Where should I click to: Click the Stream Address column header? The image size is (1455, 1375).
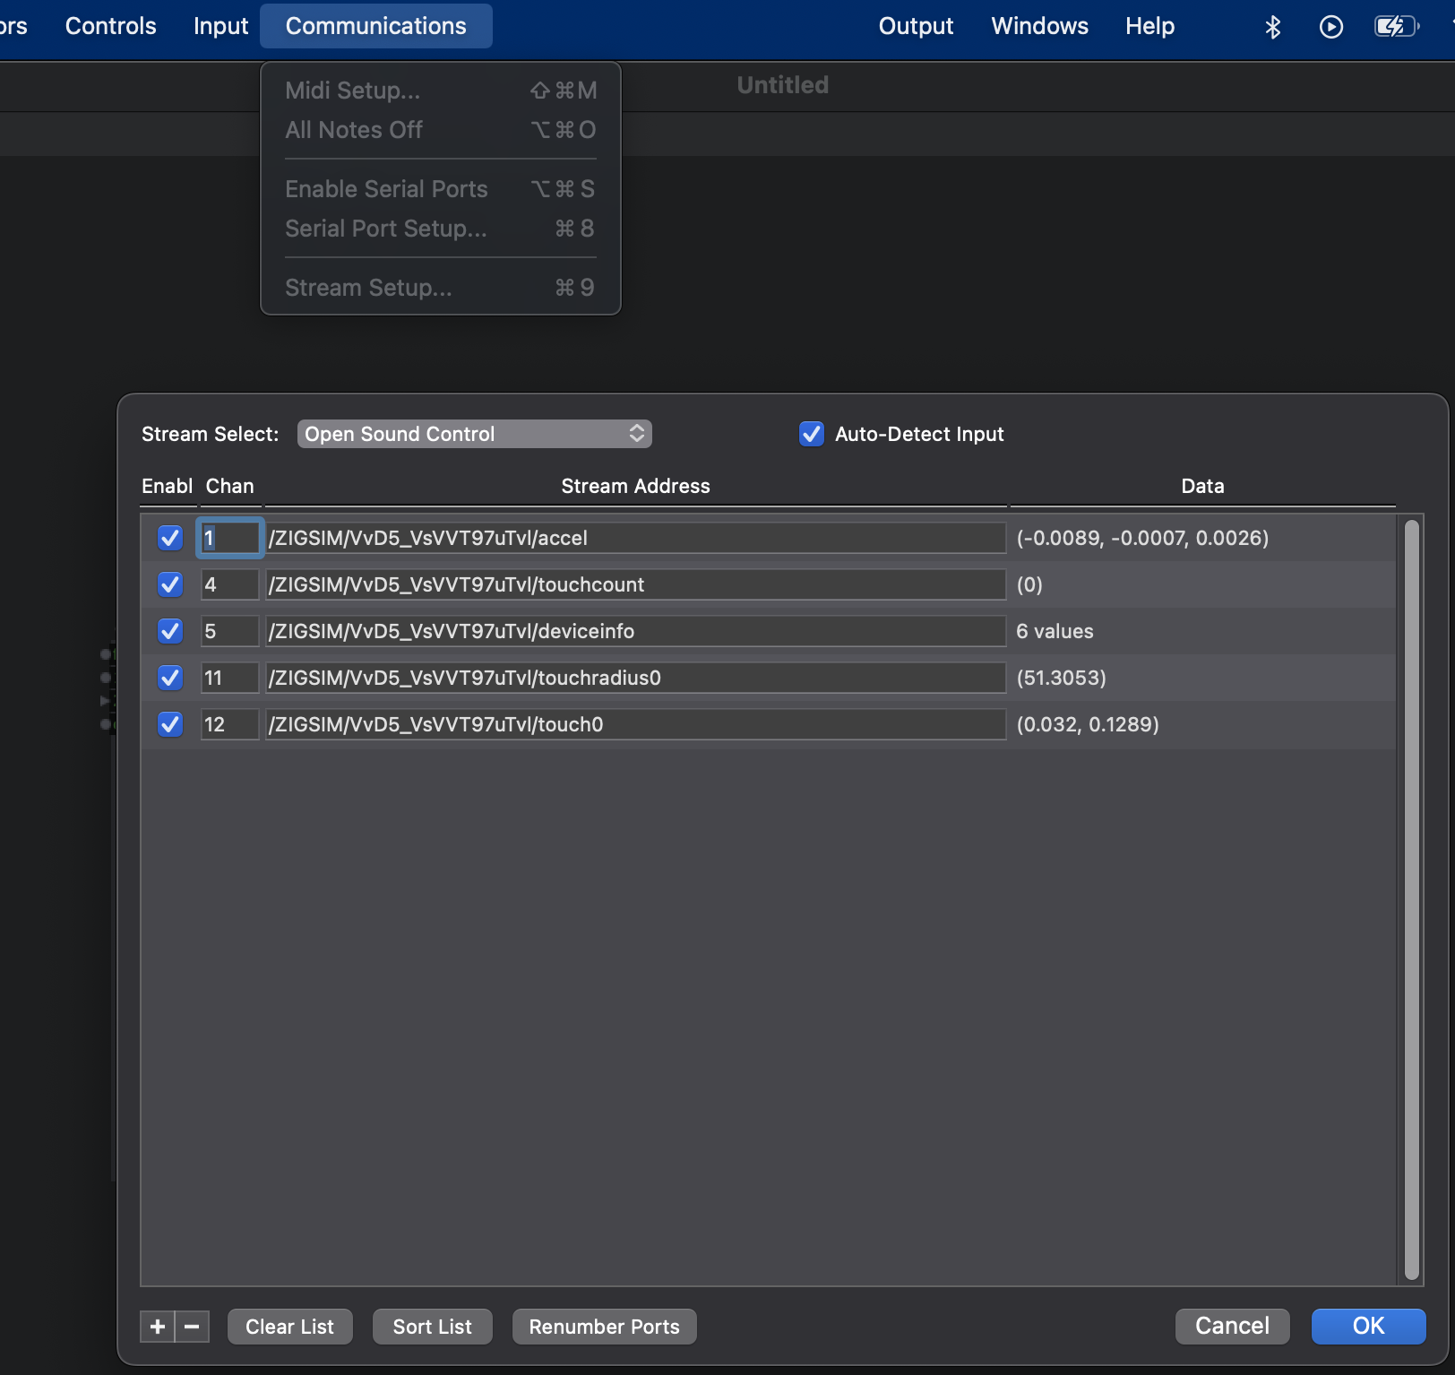(x=635, y=486)
